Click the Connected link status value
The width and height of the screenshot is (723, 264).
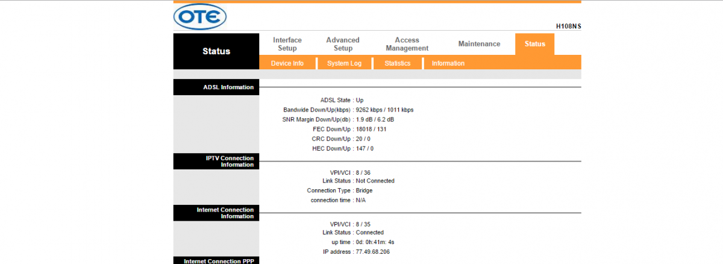pyautogui.click(x=370, y=232)
